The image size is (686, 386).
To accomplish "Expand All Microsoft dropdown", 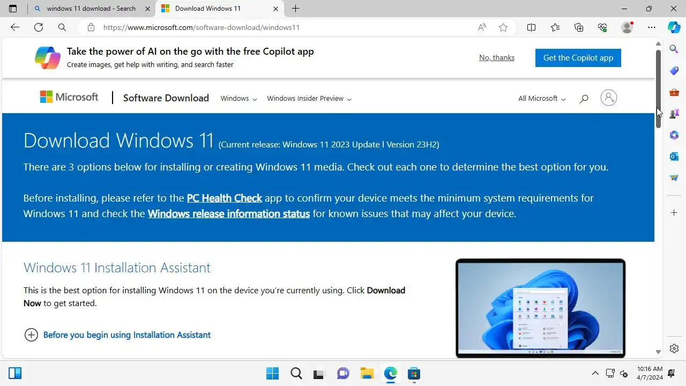I will pyautogui.click(x=542, y=99).
